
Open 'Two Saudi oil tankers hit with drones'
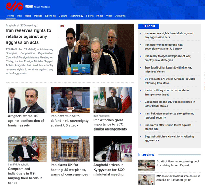pyautogui.click(x=168, y=70)
